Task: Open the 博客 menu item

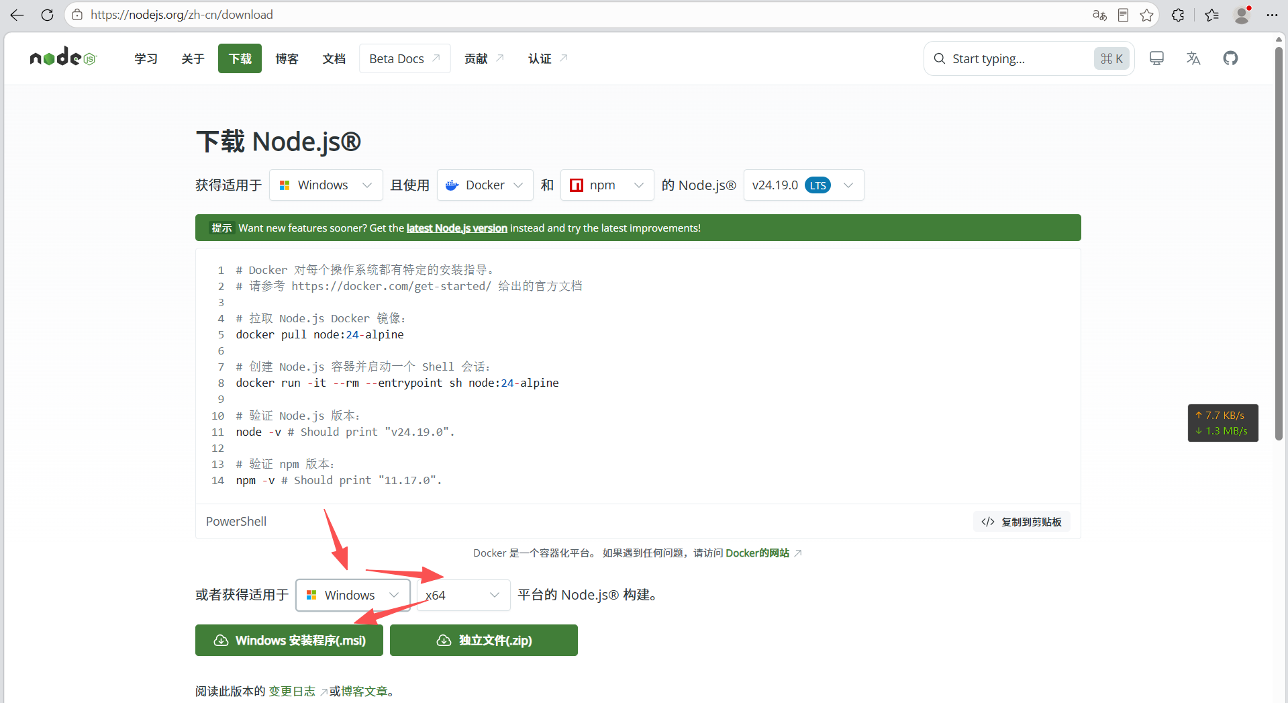Action: [287, 58]
